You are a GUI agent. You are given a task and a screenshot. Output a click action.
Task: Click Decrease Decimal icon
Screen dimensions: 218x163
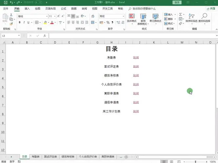[x=123, y=22]
